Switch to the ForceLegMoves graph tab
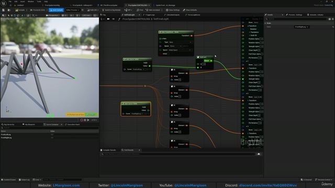Image resolution: width=335 pixels, height=188 pixels. pos(193,15)
